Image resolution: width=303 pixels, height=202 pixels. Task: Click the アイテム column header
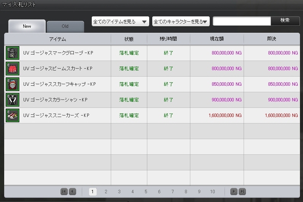[x=57, y=39]
